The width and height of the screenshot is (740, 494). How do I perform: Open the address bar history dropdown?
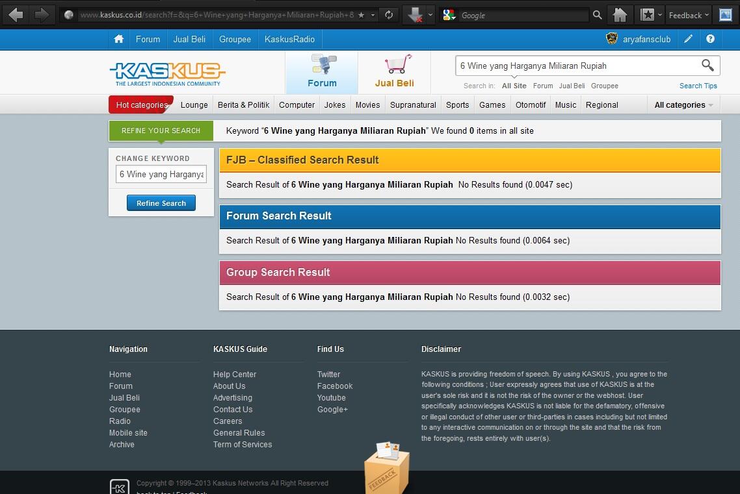[373, 15]
